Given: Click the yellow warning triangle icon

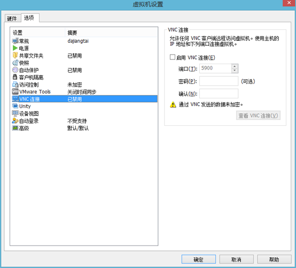Looking at the screenshot, I should coord(173,104).
